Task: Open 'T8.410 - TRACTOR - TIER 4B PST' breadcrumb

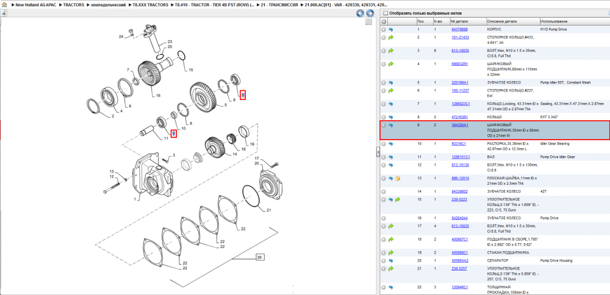Action: tap(215, 4)
